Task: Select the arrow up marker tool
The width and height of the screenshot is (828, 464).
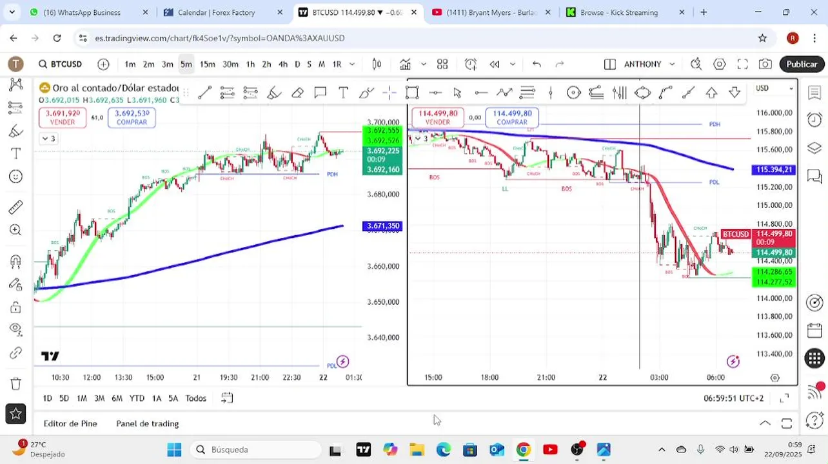Action: pyautogui.click(x=711, y=93)
